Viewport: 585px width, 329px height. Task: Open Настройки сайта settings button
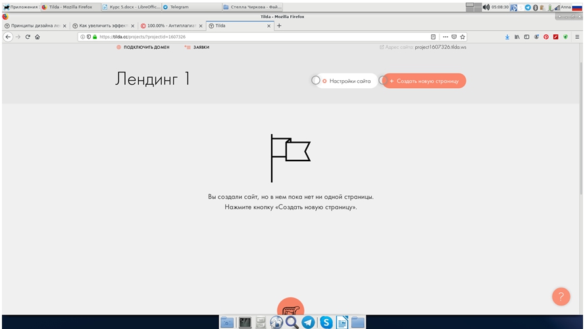pyautogui.click(x=347, y=81)
